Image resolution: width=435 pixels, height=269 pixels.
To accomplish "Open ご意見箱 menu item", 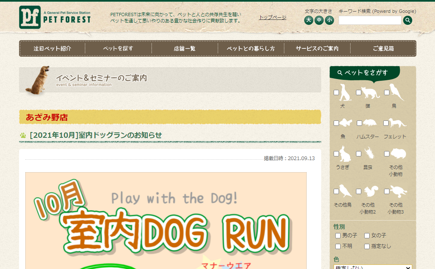I will tap(383, 48).
